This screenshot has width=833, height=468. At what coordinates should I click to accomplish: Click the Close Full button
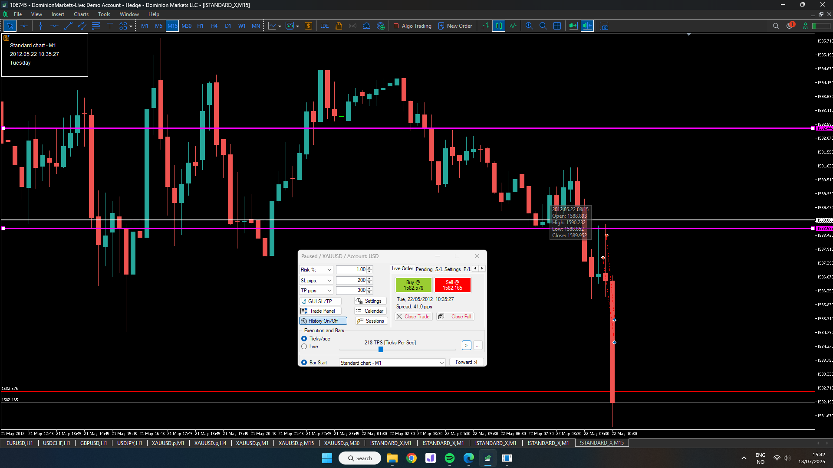455,317
